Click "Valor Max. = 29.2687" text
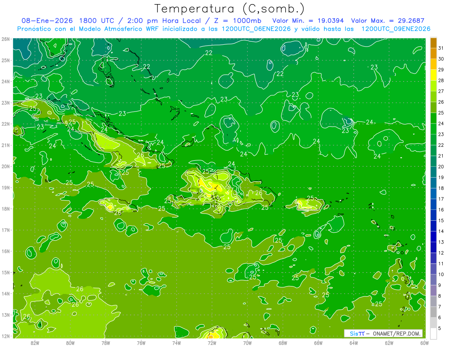Screen dimensions: 451x348 pyautogui.click(x=387, y=21)
